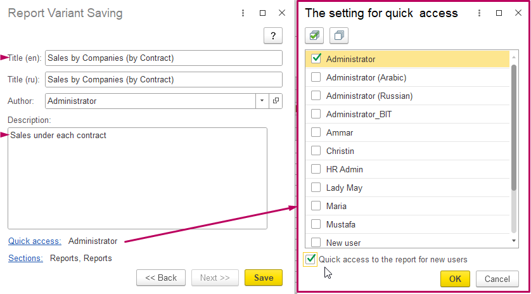Click the user list scroll up arrow

pos(514,57)
